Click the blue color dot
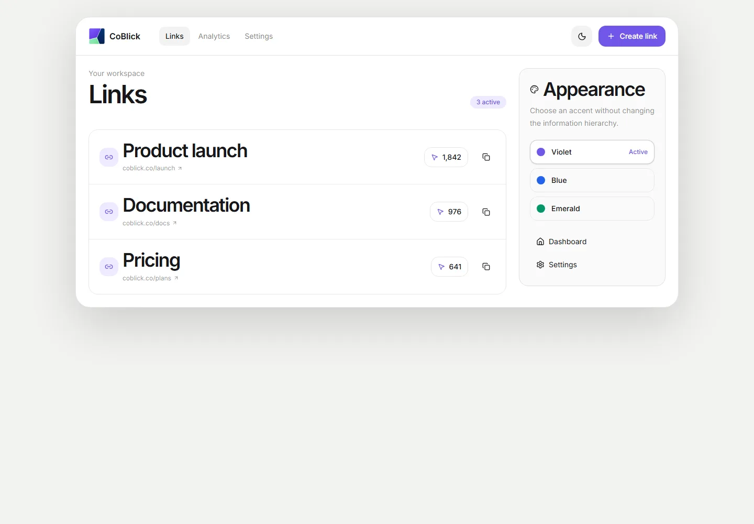The height and width of the screenshot is (524, 754). [541, 180]
